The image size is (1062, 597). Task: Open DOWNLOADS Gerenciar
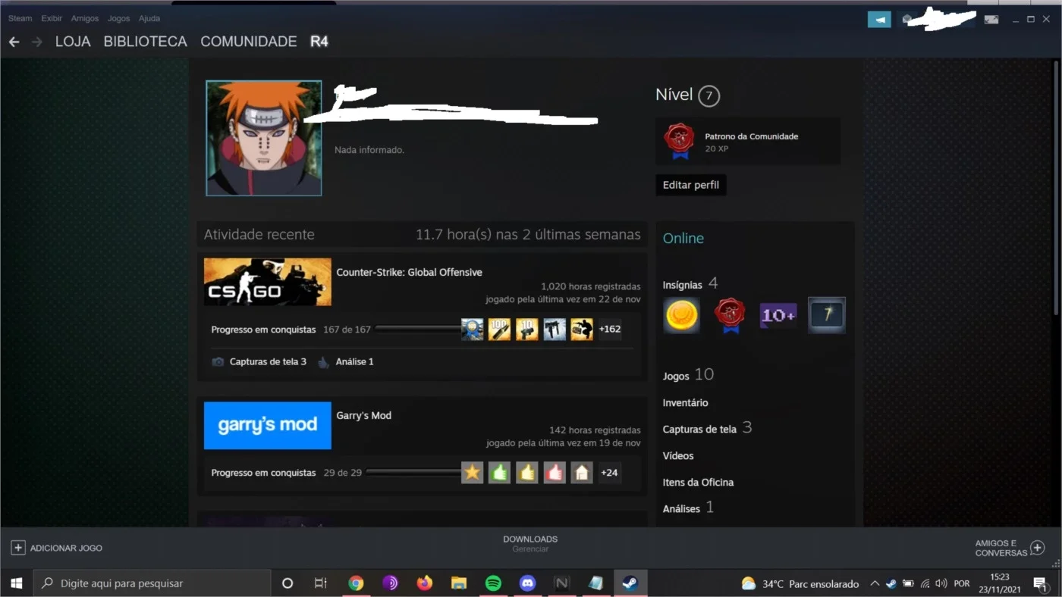click(x=530, y=544)
